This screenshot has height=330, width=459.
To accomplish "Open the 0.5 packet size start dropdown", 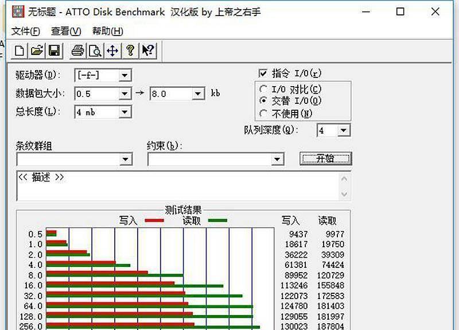I will (x=125, y=94).
